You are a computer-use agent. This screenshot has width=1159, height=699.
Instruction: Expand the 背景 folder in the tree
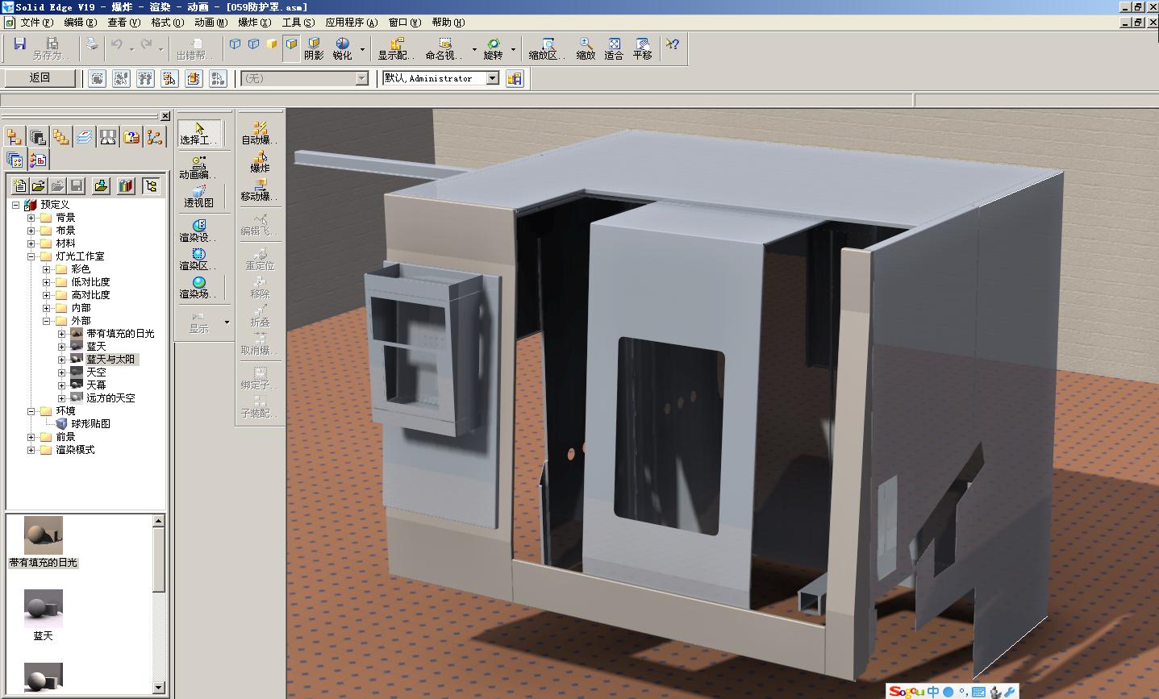tap(31, 218)
